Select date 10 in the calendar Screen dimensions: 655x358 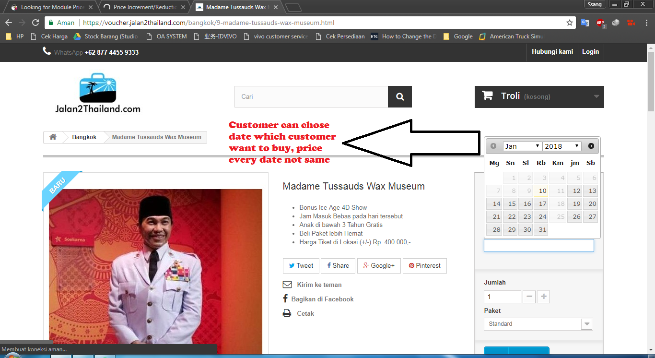[542, 191]
